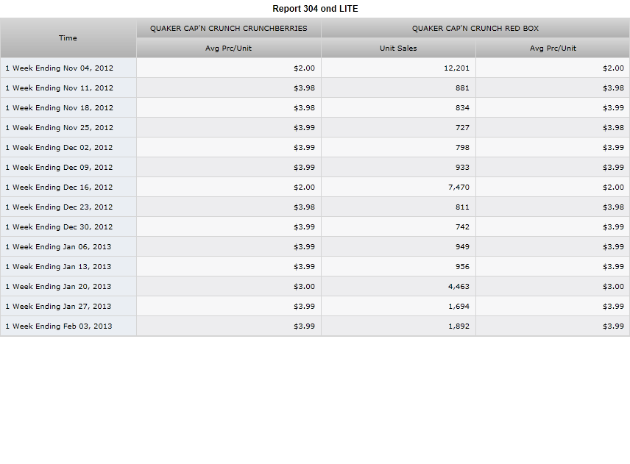The width and height of the screenshot is (630, 464).
Task: Click Crunchberries price "$3.99" for Dec 02, 2012
Action: [304, 147]
